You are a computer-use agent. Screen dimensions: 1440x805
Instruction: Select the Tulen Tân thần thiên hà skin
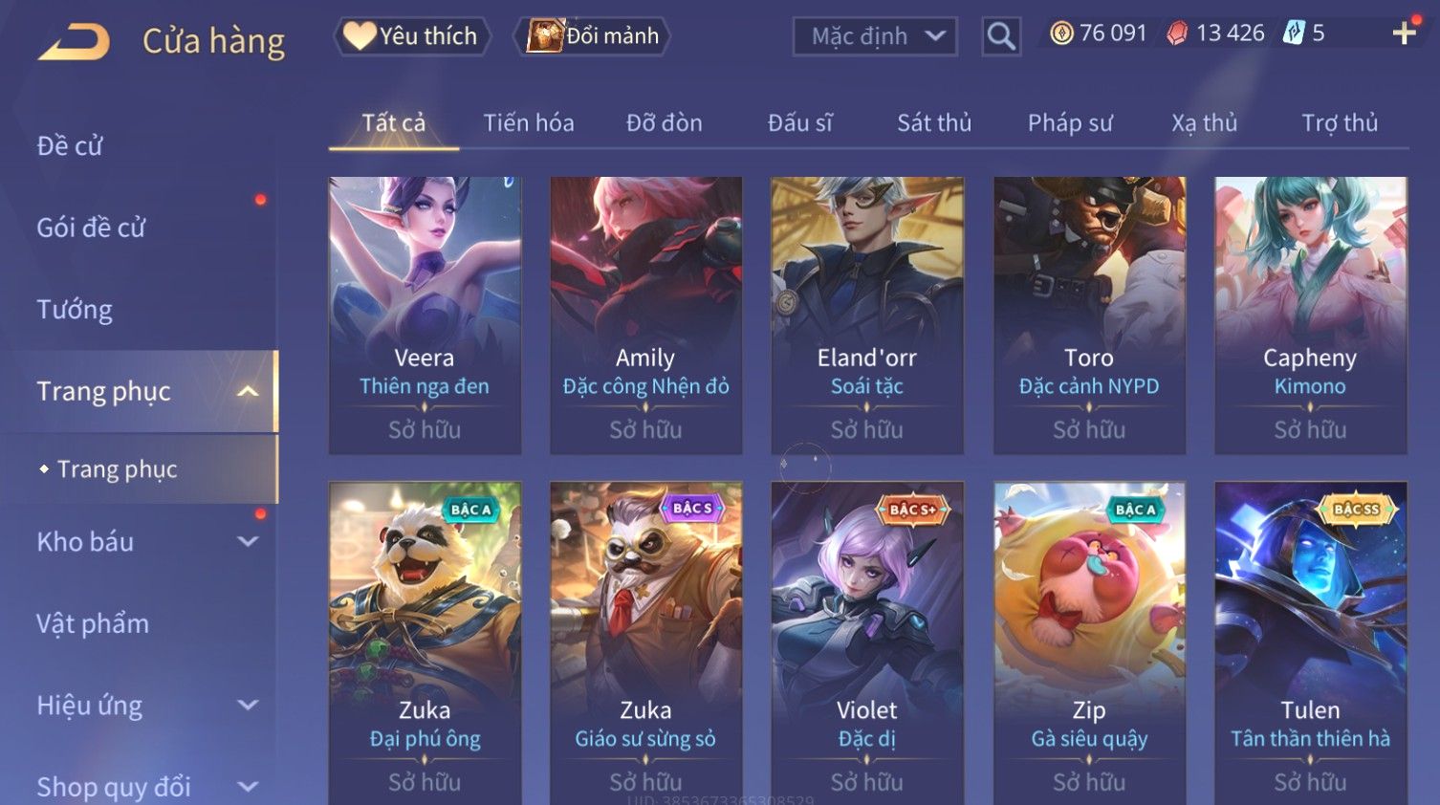pyautogui.click(x=1310, y=642)
